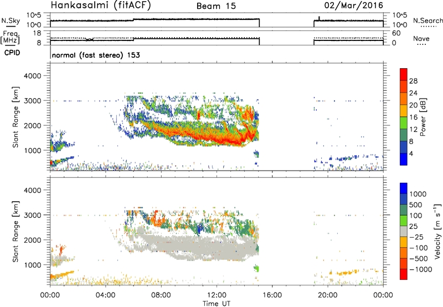Select blue top segment of velocity colorbar
The image size is (443, 307).
click(404, 188)
